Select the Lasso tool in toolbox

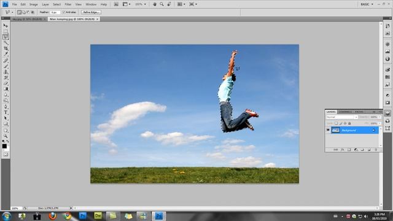click(6, 37)
